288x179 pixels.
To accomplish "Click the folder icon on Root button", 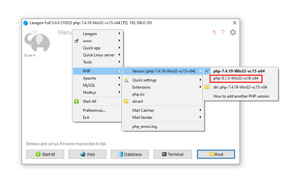I will (212, 154).
